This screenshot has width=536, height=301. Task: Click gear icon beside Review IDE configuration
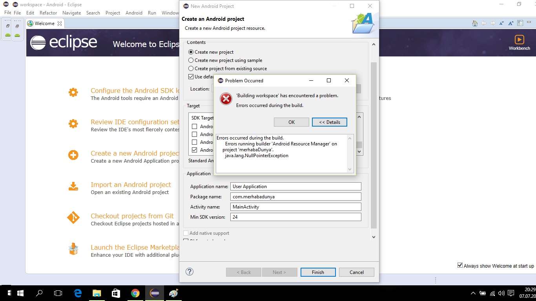(73, 123)
